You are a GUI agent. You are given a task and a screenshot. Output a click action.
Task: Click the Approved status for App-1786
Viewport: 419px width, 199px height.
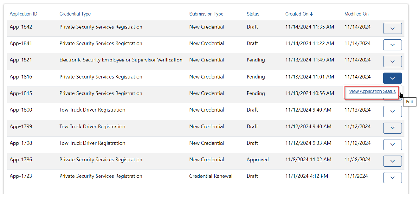[x=257, y=160]
